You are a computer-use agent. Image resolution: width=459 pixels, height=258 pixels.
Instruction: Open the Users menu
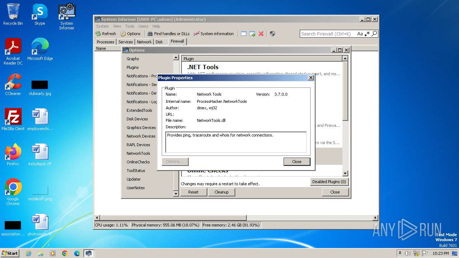pos(143,26)
